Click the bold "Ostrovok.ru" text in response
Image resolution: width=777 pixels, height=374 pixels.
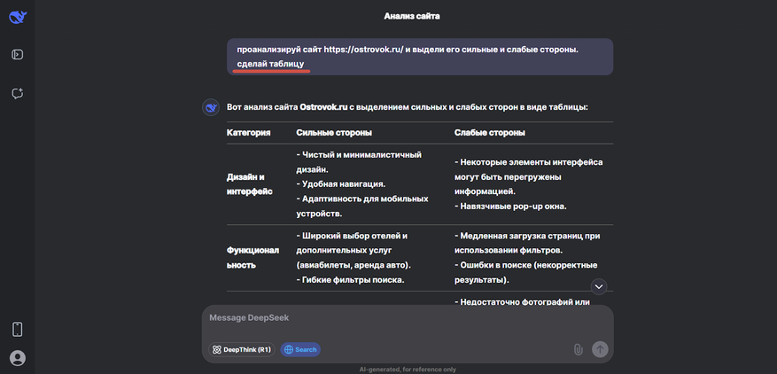(x=323, y=107)
